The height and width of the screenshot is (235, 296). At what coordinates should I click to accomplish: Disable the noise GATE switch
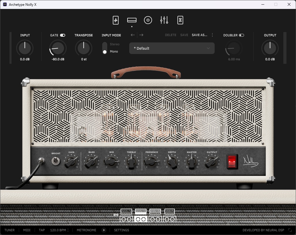63,35
